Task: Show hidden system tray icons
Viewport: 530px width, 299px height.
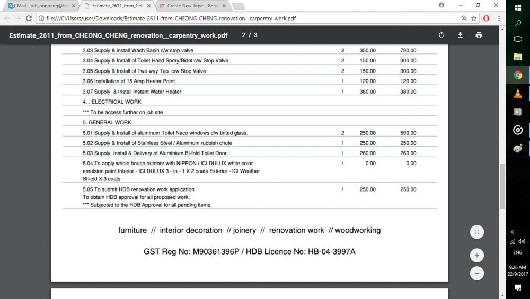Action: click(513, 232)
